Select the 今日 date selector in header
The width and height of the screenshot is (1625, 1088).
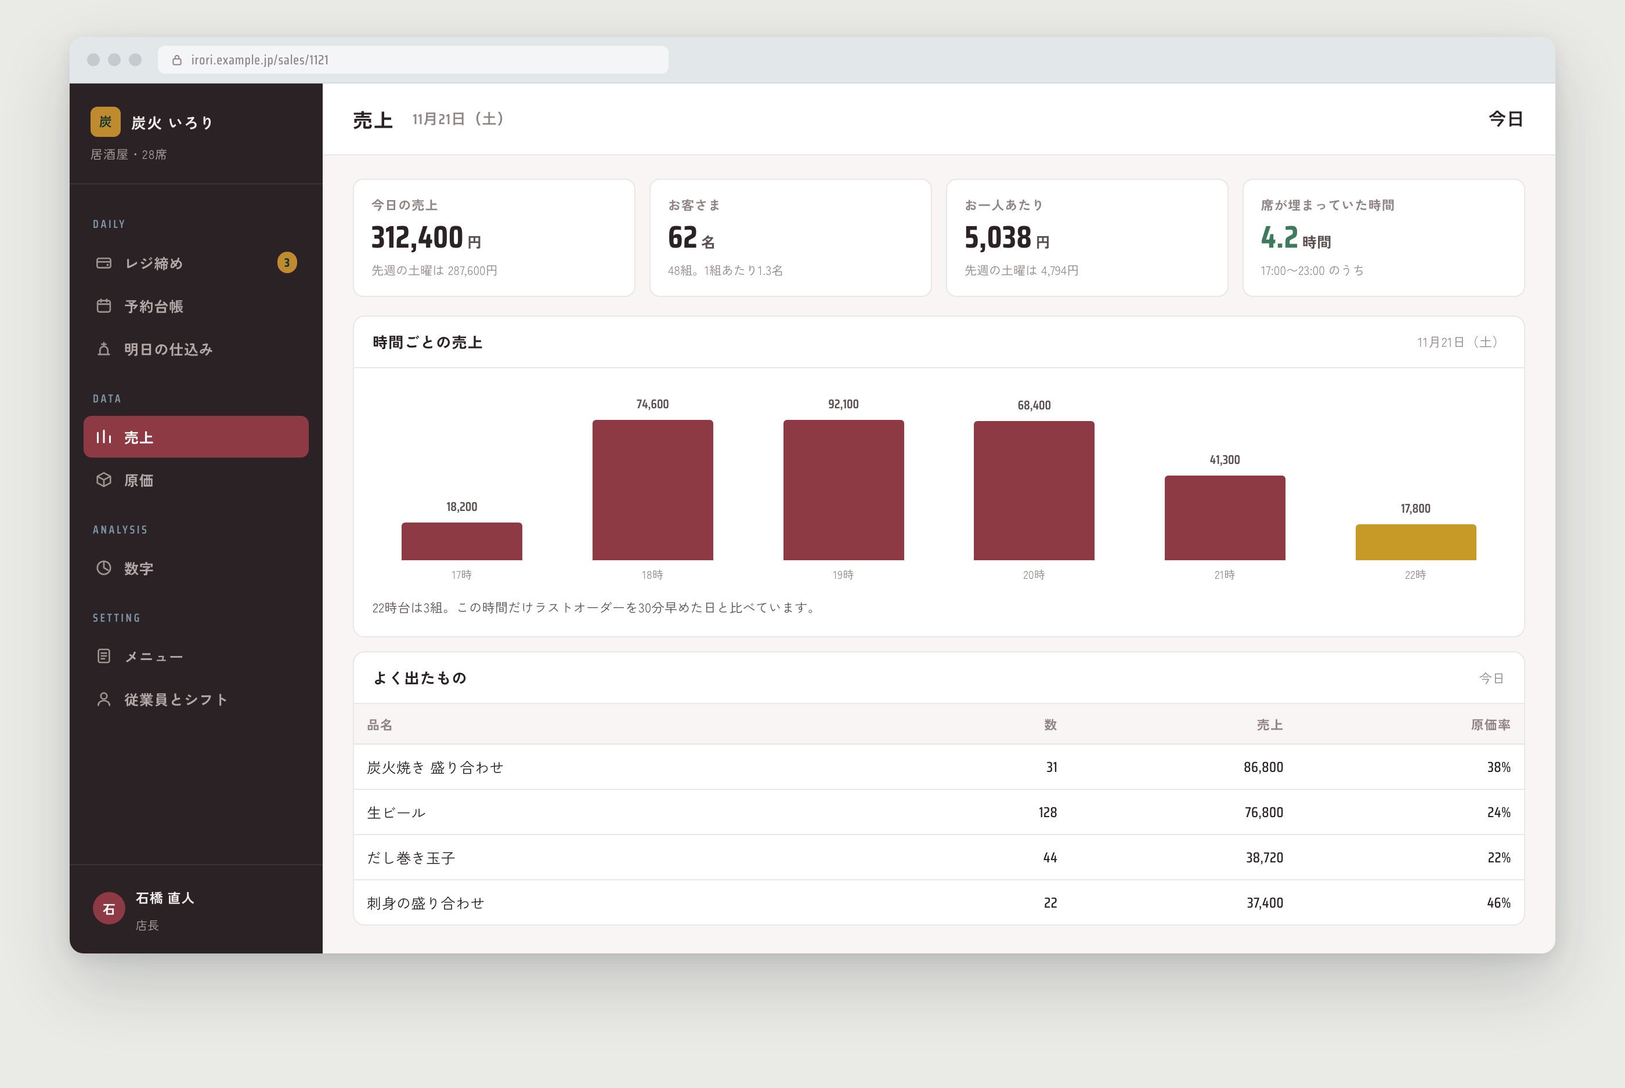(x=1505, y=119)
